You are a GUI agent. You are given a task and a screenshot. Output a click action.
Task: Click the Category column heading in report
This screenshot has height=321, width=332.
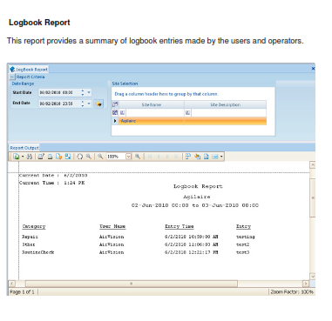[x=34, y=226]
